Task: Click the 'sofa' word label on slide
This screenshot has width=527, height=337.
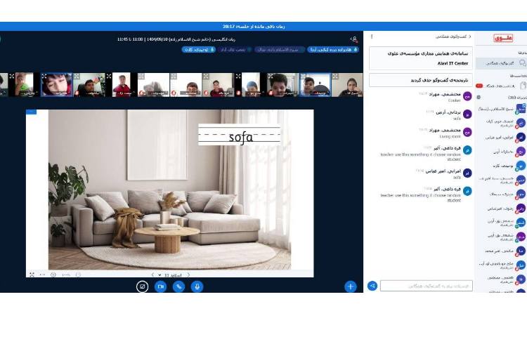Action: [240, 136]
